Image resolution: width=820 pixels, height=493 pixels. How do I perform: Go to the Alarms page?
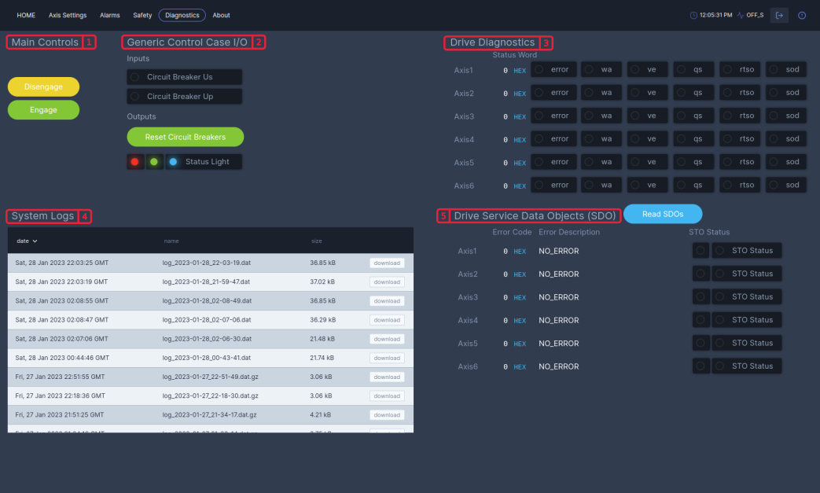pyautogui.click(x=110, y=15)
